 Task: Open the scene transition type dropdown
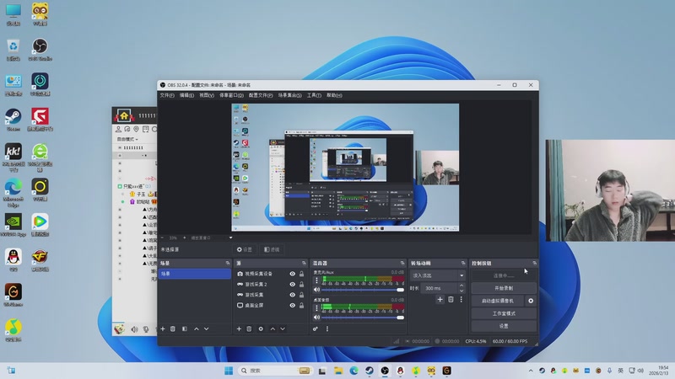pos(438,275)
